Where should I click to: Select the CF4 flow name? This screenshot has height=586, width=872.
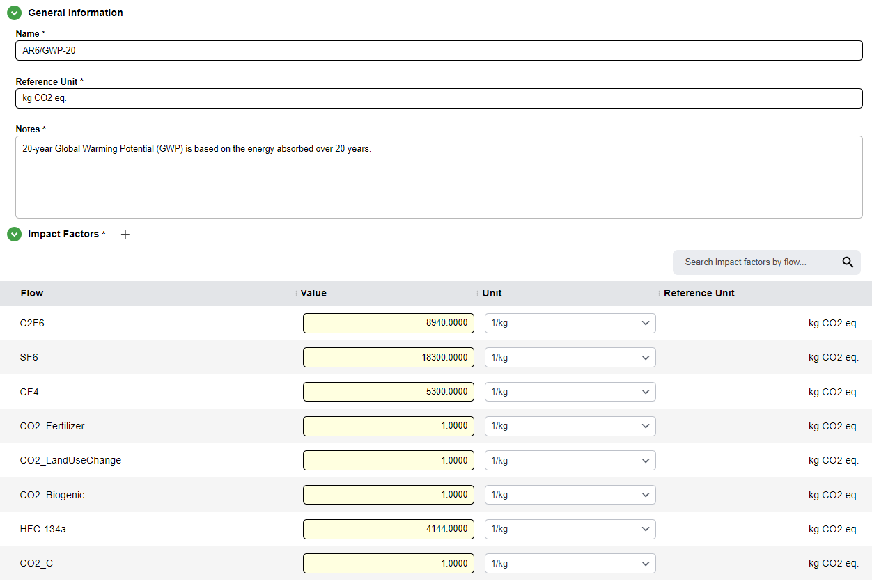[29, 392]
